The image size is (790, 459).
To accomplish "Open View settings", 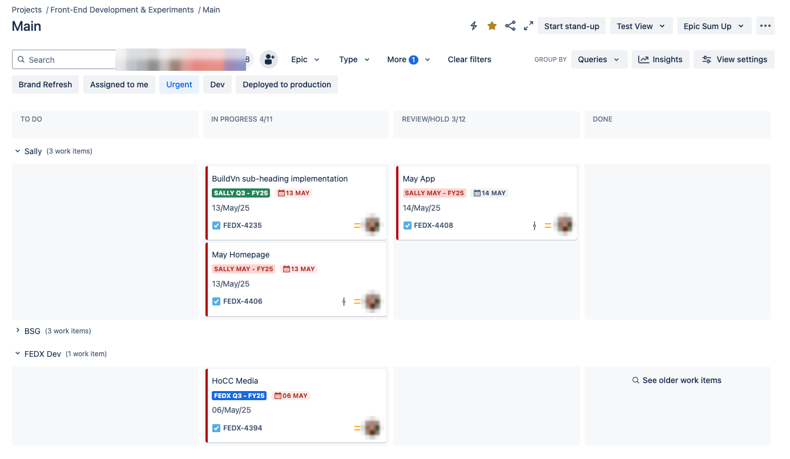I will point(734,59).
